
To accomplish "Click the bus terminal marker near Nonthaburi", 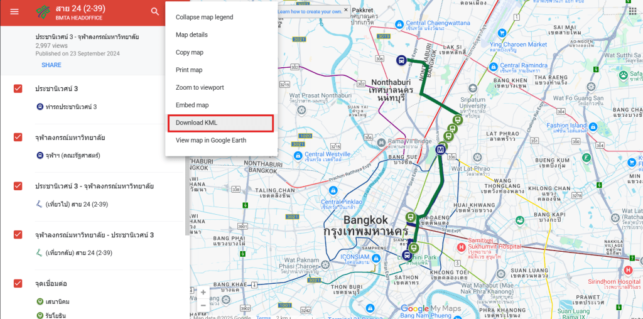I will pyautogui.click(x=401, y=61).
